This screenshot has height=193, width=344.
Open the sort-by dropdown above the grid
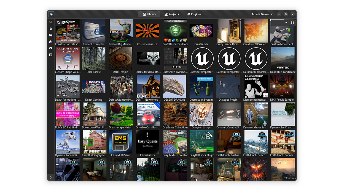[279, 23]
